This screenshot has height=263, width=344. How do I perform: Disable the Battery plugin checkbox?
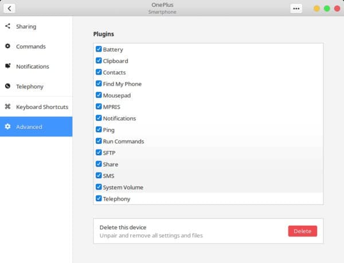tap(99, 49)
